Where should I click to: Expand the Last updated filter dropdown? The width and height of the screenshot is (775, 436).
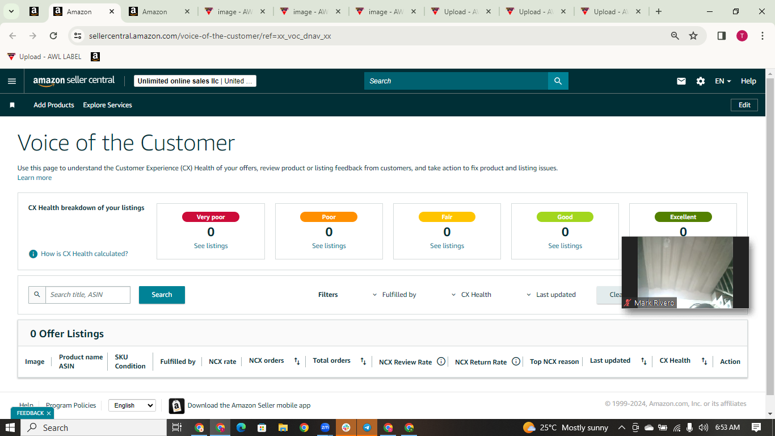pos(551,295)
